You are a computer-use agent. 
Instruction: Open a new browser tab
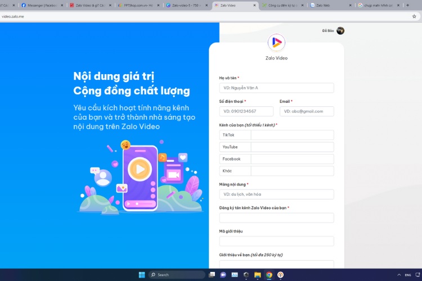coord(407,5)
